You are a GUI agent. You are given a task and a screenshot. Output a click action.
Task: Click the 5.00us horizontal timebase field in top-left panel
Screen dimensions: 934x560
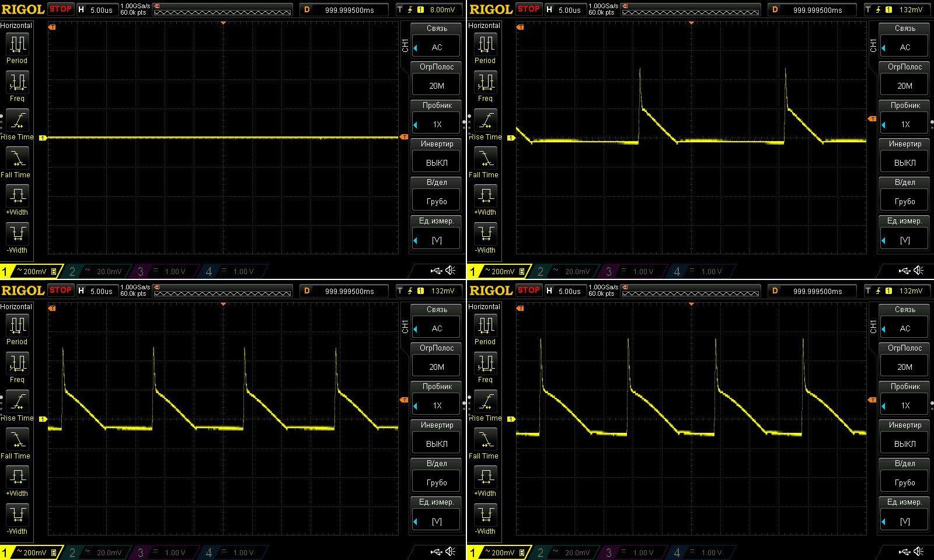100,10
